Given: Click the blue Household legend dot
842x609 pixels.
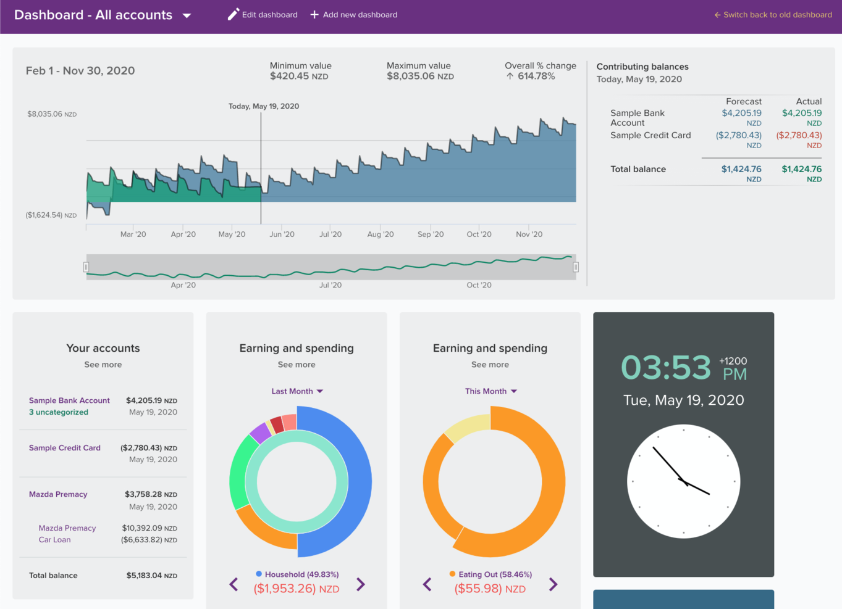Looking at the screenshot, I should 258,574.
